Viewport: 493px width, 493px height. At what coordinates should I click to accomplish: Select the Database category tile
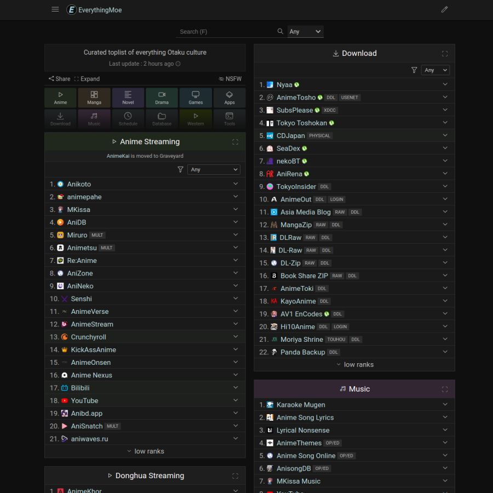pyautogui.click(x=162, y=119)
